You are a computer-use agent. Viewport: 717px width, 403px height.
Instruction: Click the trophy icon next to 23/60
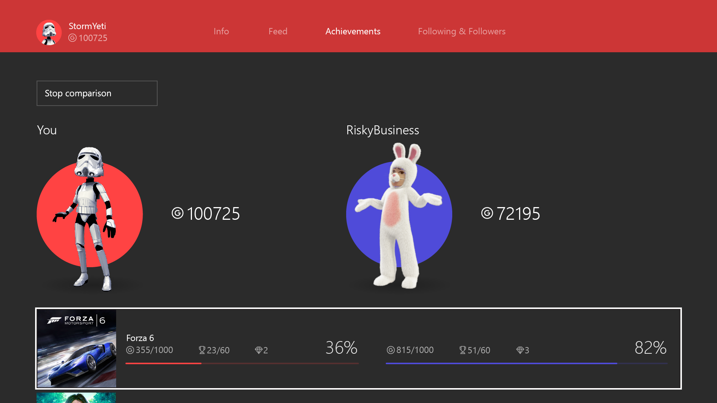202,350
